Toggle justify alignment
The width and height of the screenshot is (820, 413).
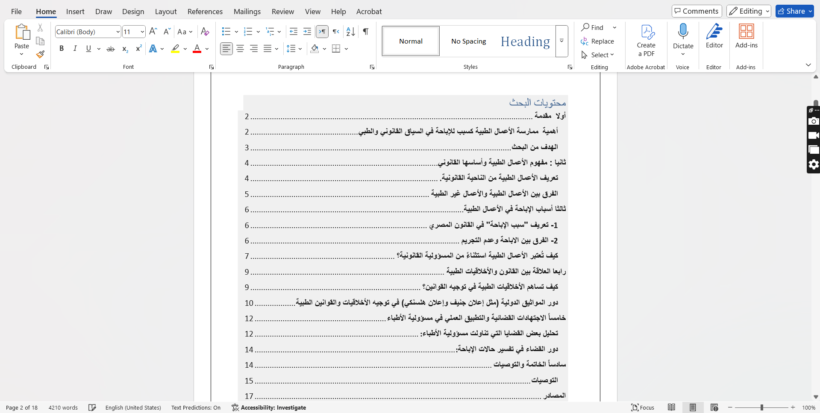[267, 49]
